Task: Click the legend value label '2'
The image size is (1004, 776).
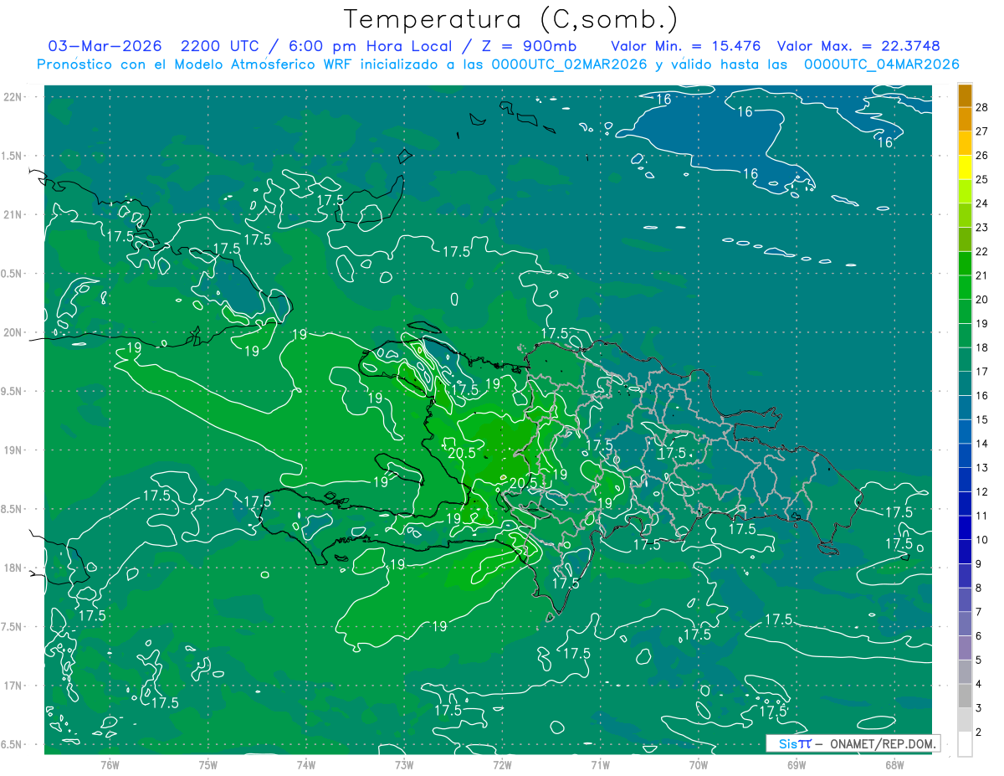Action: pyautogui.click(x=979, y=732)
